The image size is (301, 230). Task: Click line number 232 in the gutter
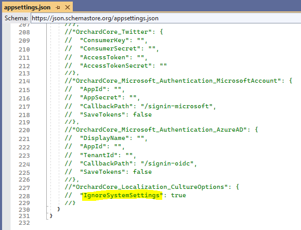point(24,223)
